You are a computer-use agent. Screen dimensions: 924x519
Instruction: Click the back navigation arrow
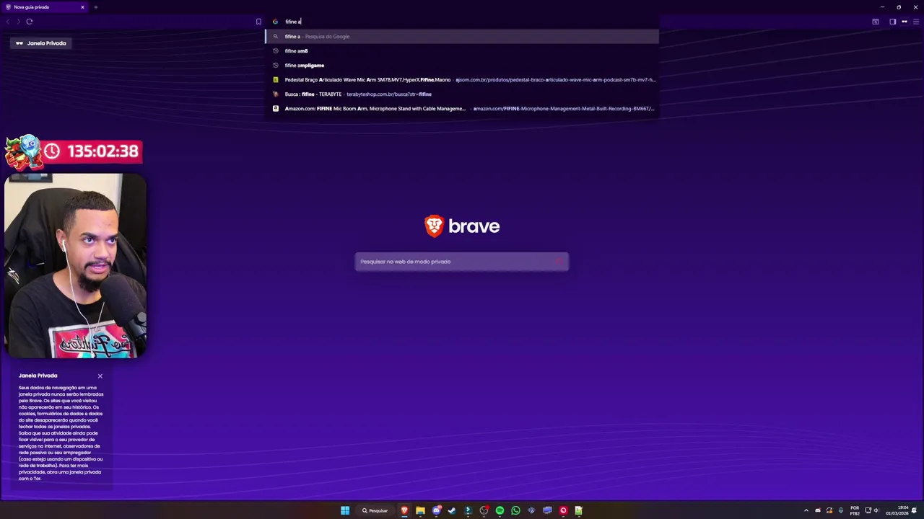click(8, 22)
